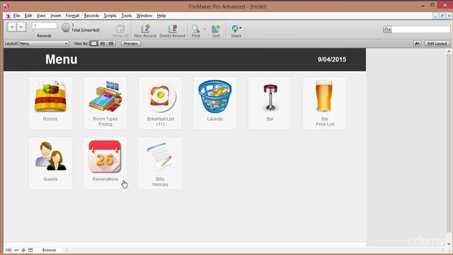Open the Rooms module icon
The image size is (453, 255).
tap(50, 96)
